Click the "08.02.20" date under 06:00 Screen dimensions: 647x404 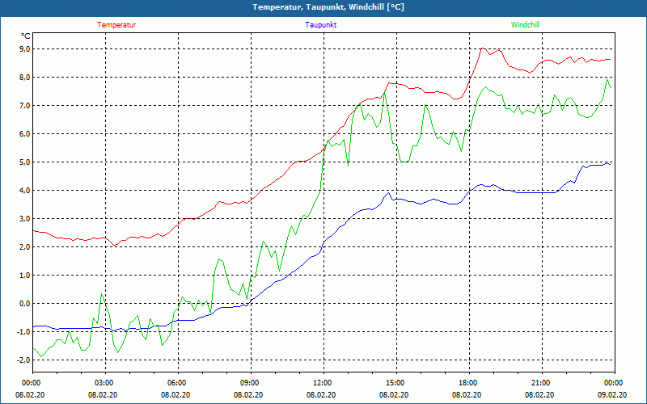[x=175, y=395]
